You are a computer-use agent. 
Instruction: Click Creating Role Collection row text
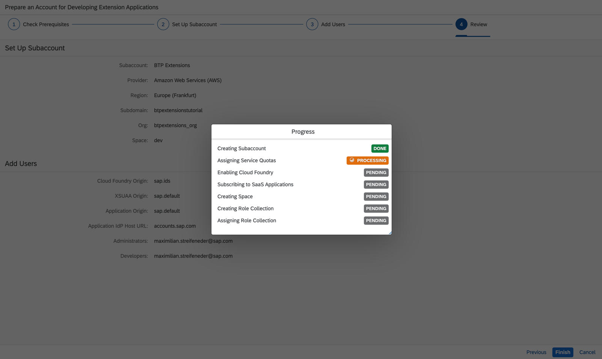[246, 209]
